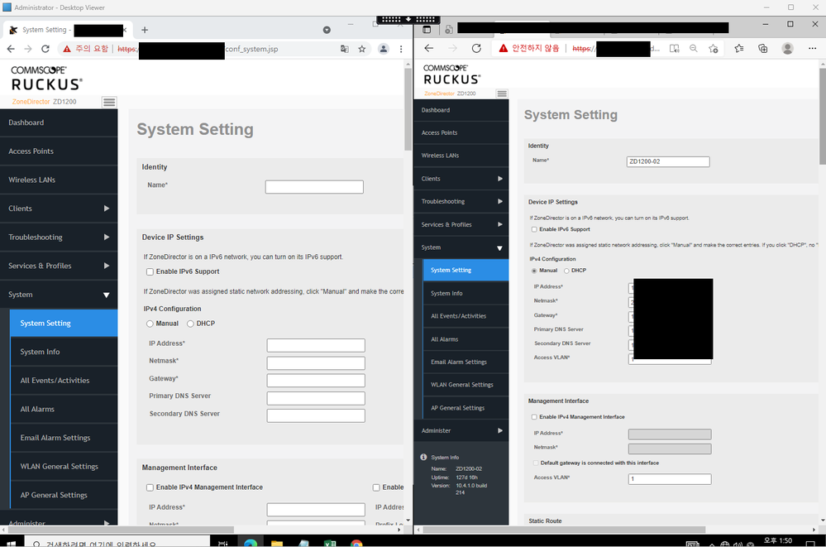The image size is (826, 547).
Task: Click Excel icon in Windows taskbar
Action: pyautogui.click(x=329, y=544)
